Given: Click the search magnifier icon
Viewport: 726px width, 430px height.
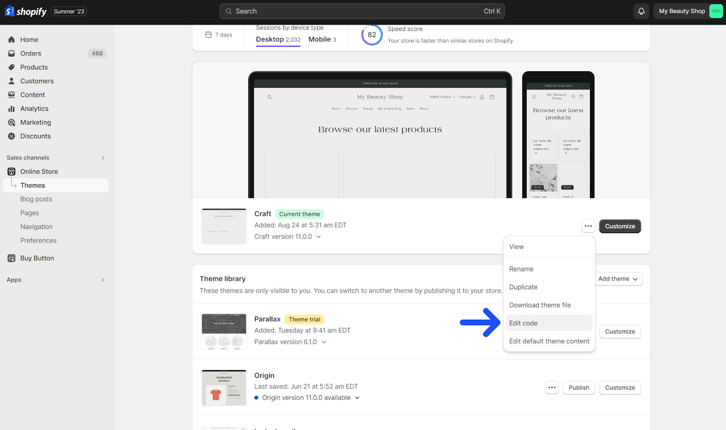Looking at the screenshot, I should click(229, 11).
